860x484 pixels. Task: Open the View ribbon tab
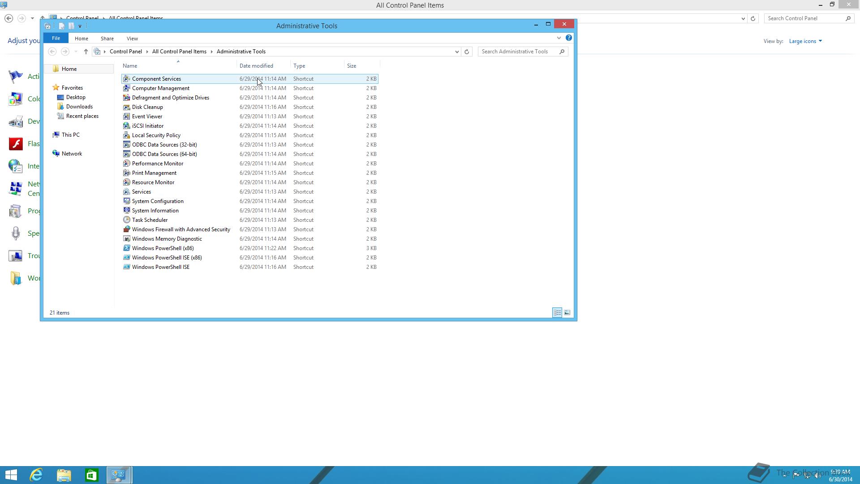click(x=132, y=39)
